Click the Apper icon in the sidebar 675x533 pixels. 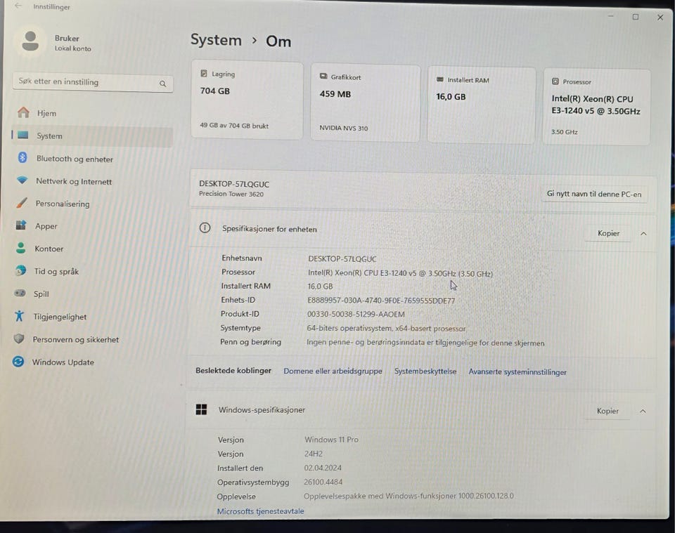[x=20, y=225]
